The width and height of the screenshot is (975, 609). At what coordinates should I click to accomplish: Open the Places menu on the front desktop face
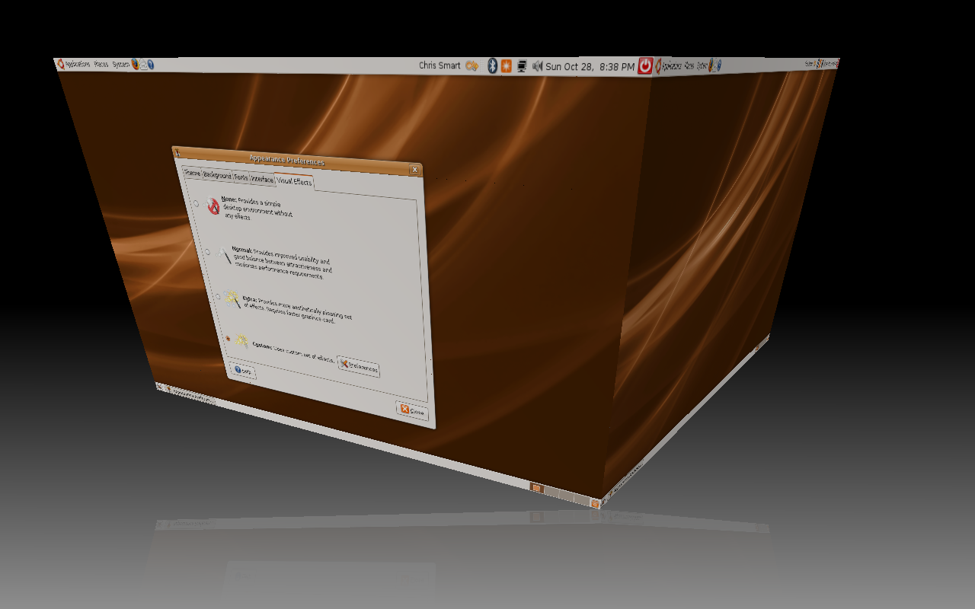pos(101,65)
